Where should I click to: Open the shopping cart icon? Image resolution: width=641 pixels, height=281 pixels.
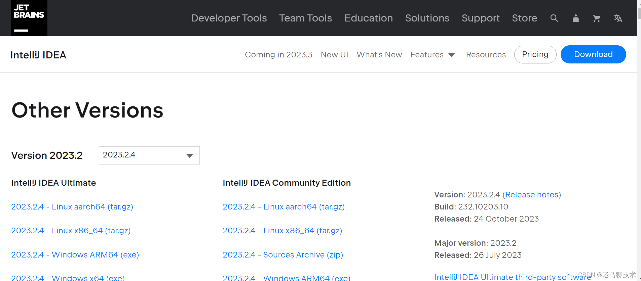[x=597, y=18]
